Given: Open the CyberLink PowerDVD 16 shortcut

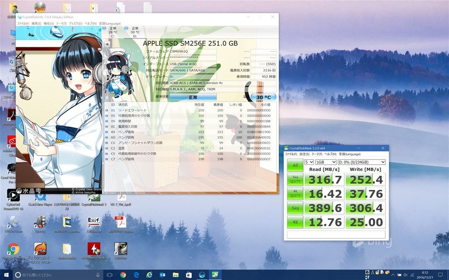Looking at the screenshot, I should 13,199.
